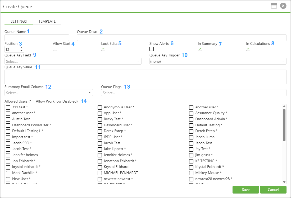Check the Austin Test user
291x198 pixels.
coord(8,119)
